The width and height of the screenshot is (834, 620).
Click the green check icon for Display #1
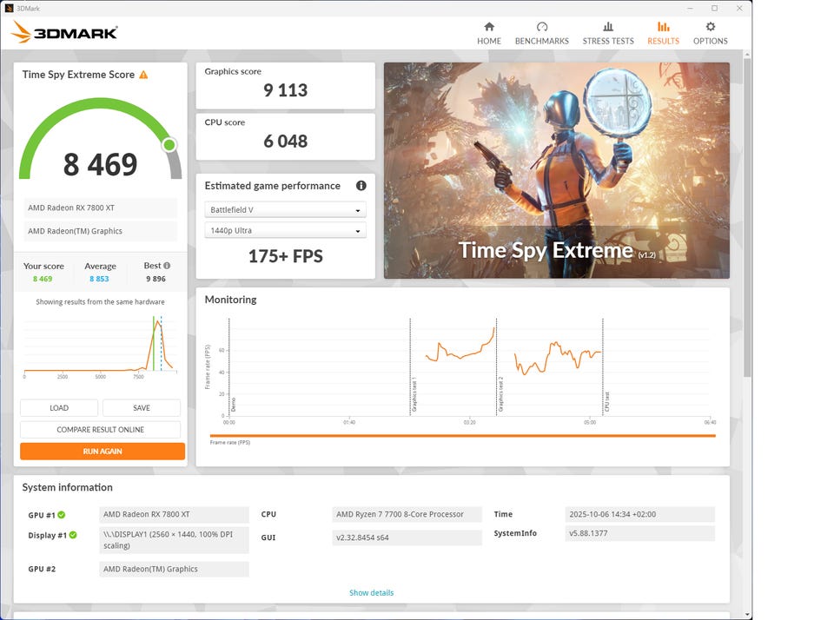[73, 535]
